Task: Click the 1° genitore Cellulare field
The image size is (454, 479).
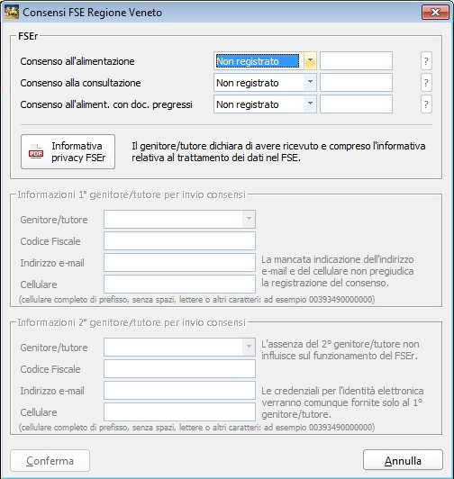Action: point(179,285)
